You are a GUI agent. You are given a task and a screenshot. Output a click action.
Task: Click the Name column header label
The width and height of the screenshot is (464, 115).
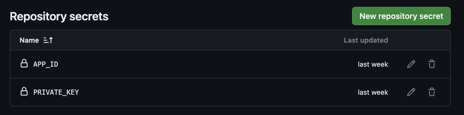[29, 40]
